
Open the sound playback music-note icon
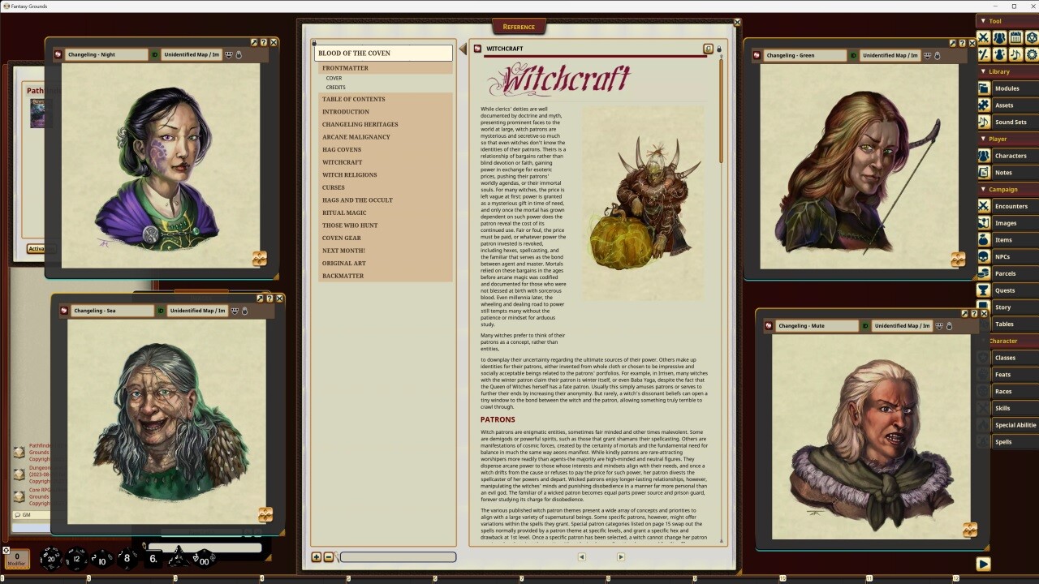[1015, 54]
